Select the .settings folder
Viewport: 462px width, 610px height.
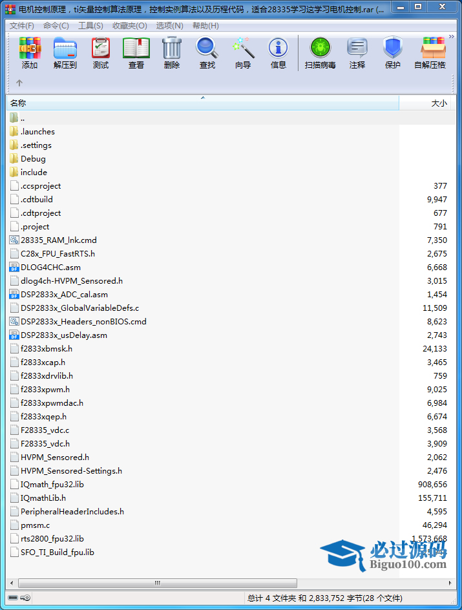coord(31,145)
